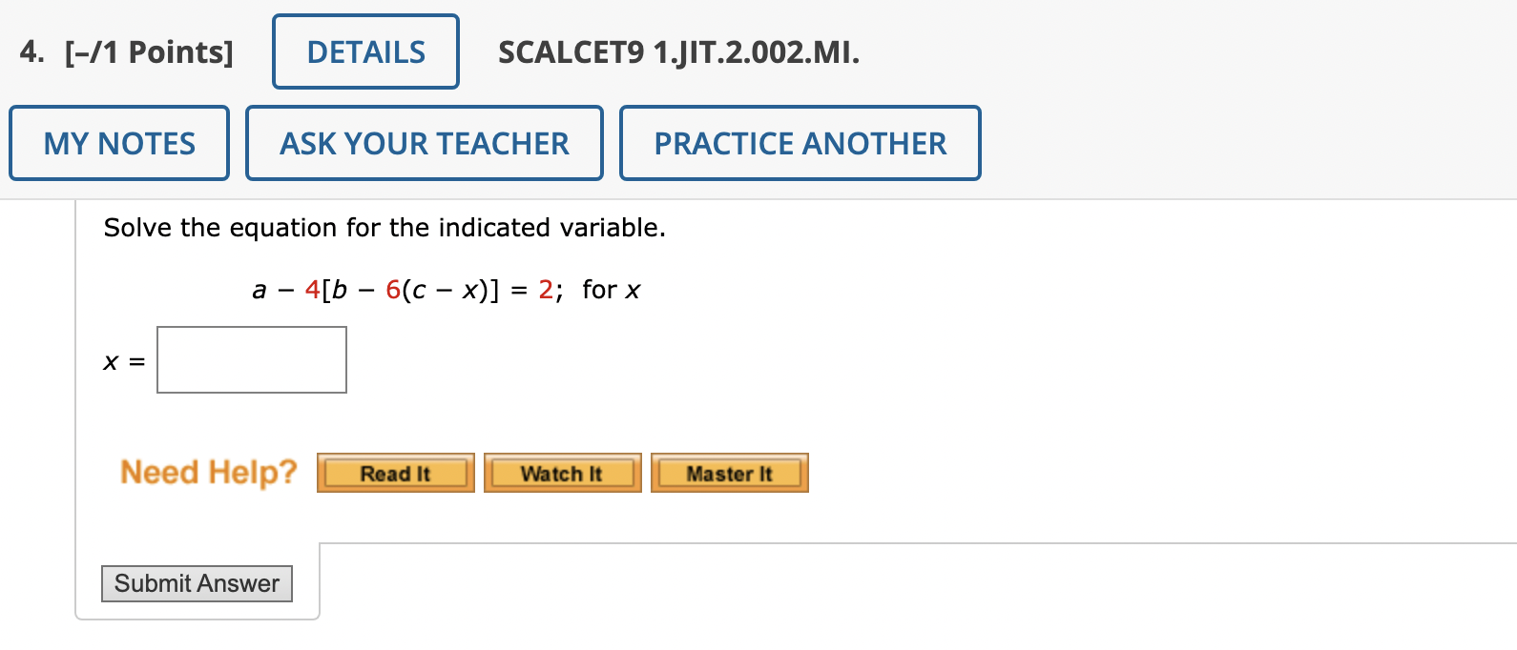Click the Need Help? label
This screenshot has height=650, width=1517.
point(207,471)
